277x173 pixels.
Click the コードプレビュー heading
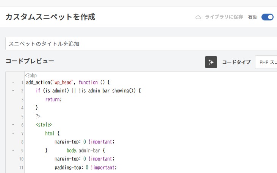tap(30, 61)
